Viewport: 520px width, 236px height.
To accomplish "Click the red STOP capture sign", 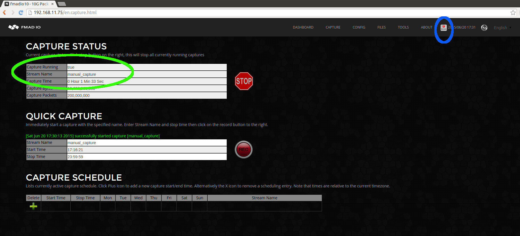I will click(244, 81).
